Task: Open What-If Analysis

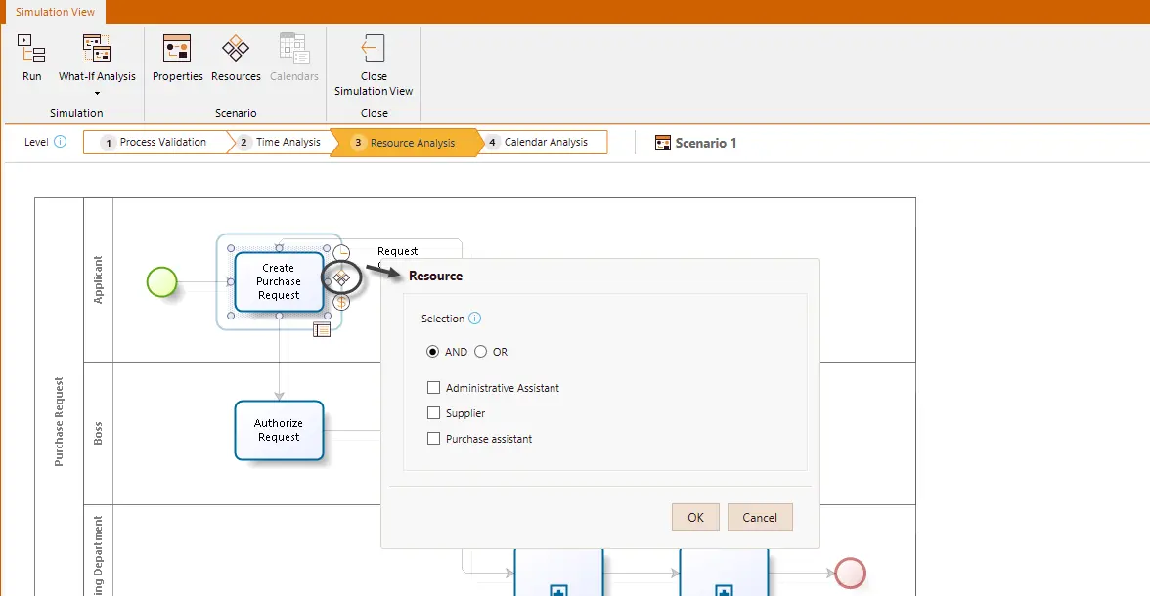Action: [97, 58]
